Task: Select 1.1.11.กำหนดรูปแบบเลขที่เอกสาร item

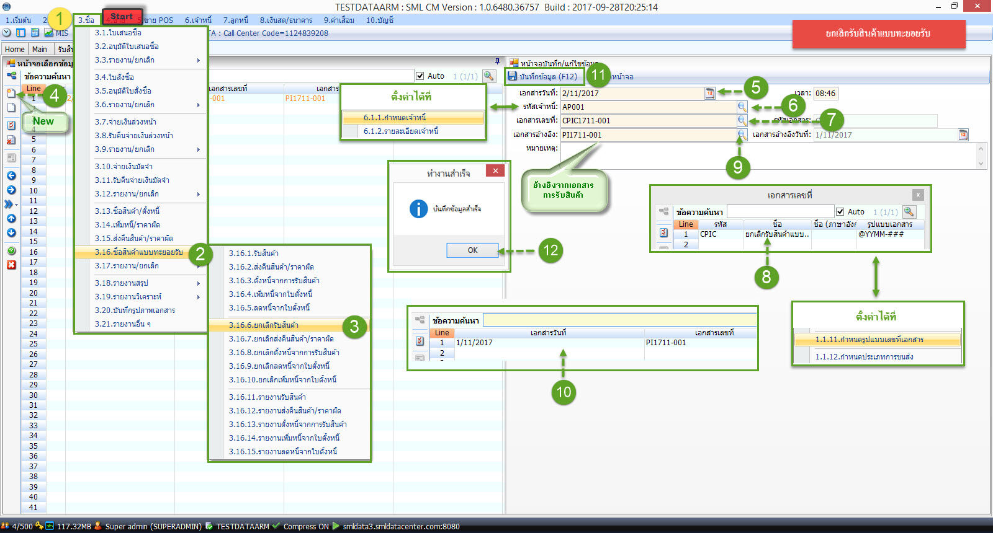Action: tap(878, 339)
